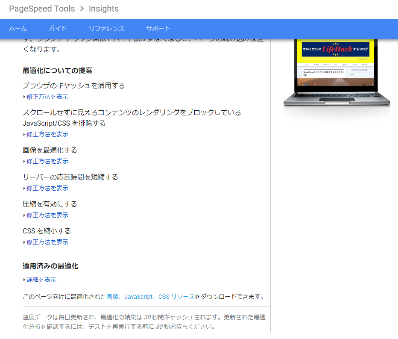Click the triangle icon beside 詳細を表示
The image size is (398, 339).
click(24, 279)
